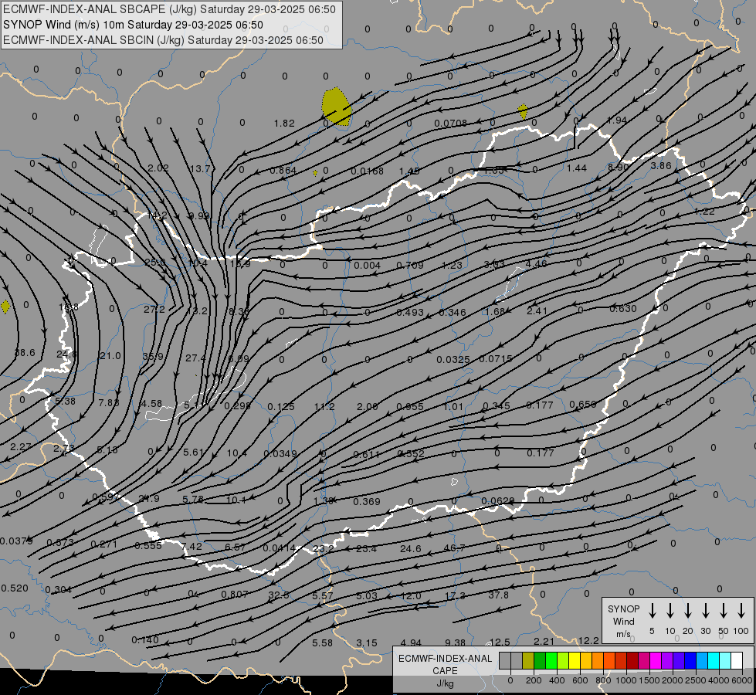Screen dimensions: 756x695
Task: Click the 800 tick label on the CAPE scale
Action: click(603, 680)
